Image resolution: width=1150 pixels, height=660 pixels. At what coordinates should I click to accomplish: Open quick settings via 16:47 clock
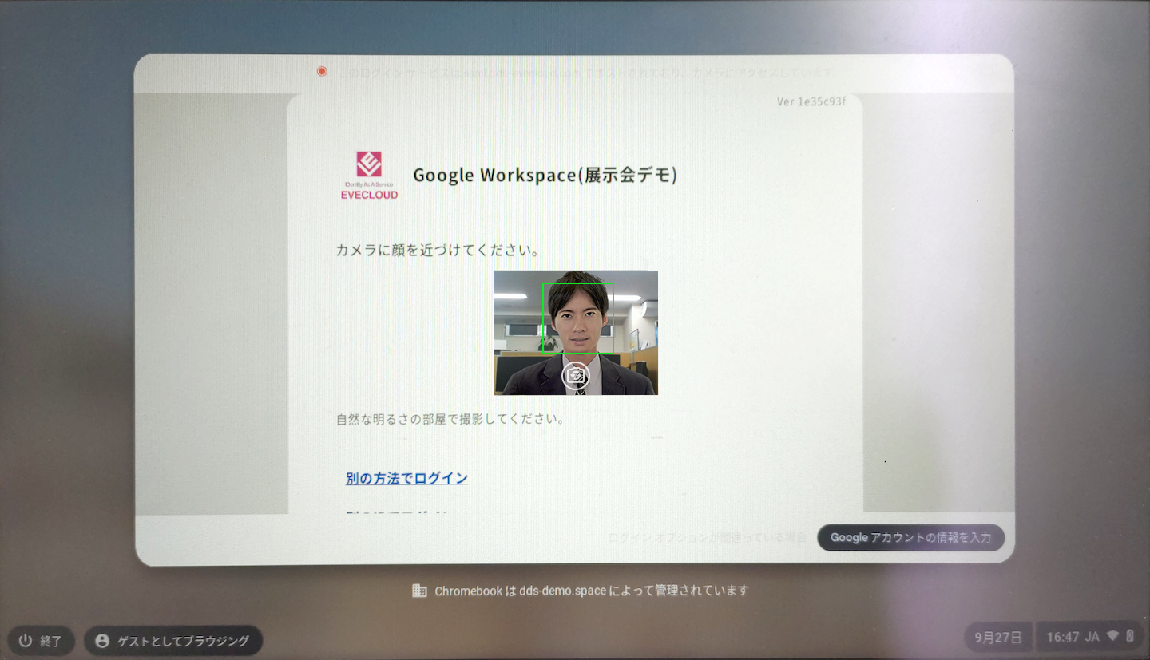click(1062, 637)
